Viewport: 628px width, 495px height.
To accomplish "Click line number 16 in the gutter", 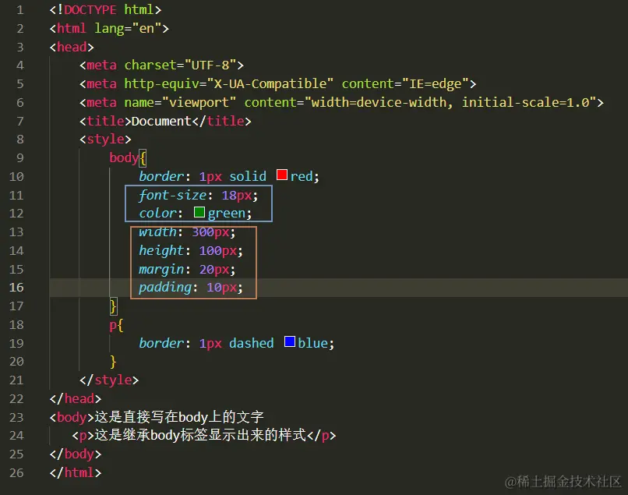I will tap(17, 287).
